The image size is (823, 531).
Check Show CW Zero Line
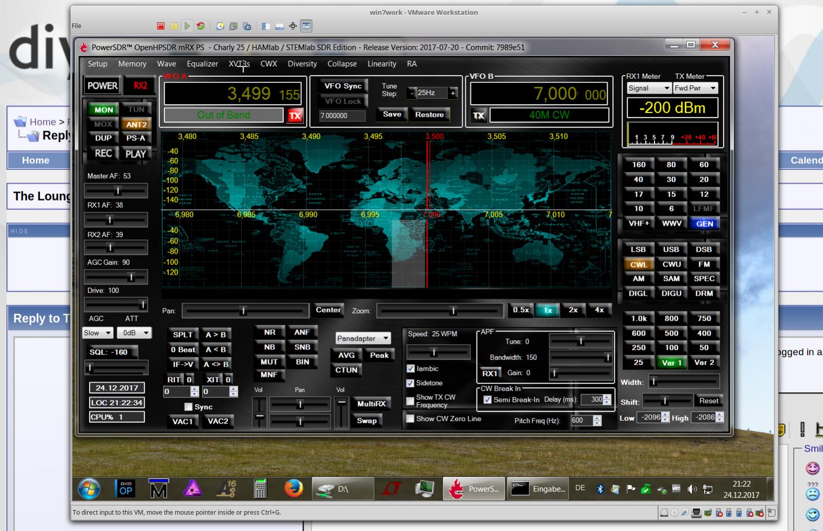pyautogui.click(x=410, y=418)
